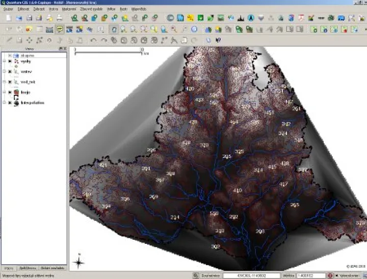The height and width of the screenshot is (279, 367).
Task: Open the Soubor menu
Action: tap(9, 9)
